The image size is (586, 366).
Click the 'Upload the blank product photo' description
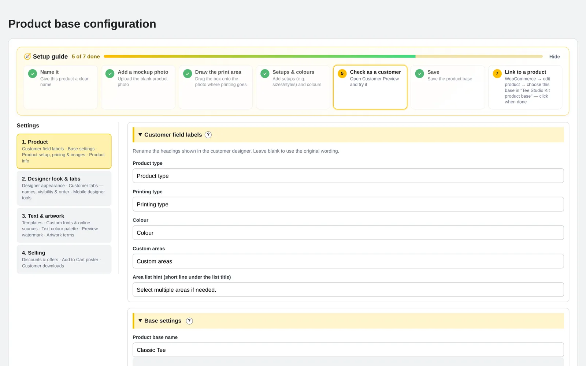[x=142, y=82]
